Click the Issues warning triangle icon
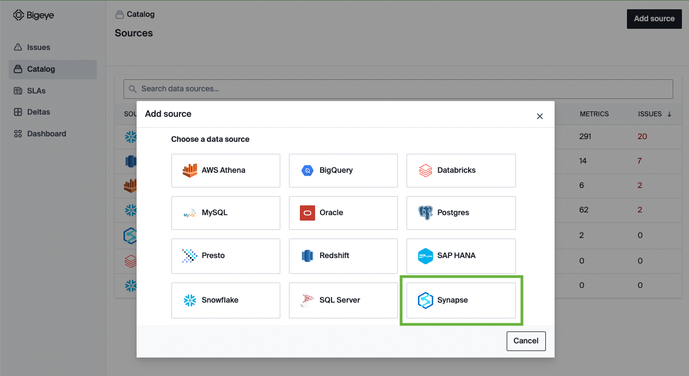Screen dimensions: 689x376 point(18,47)
